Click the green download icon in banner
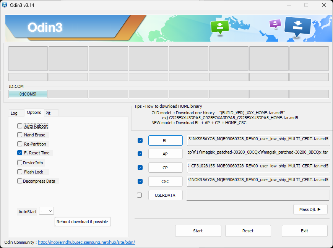Image resolution: width=333 pixels, height=248 pixels. tap(219, 27)
